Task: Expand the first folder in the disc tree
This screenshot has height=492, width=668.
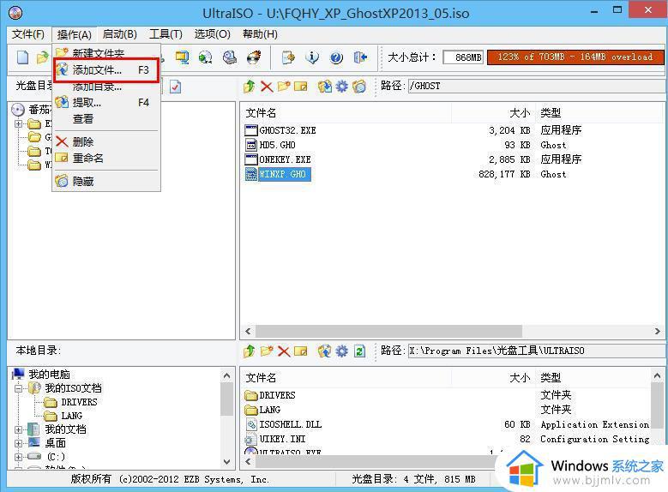Action: (x=18, y=124)
